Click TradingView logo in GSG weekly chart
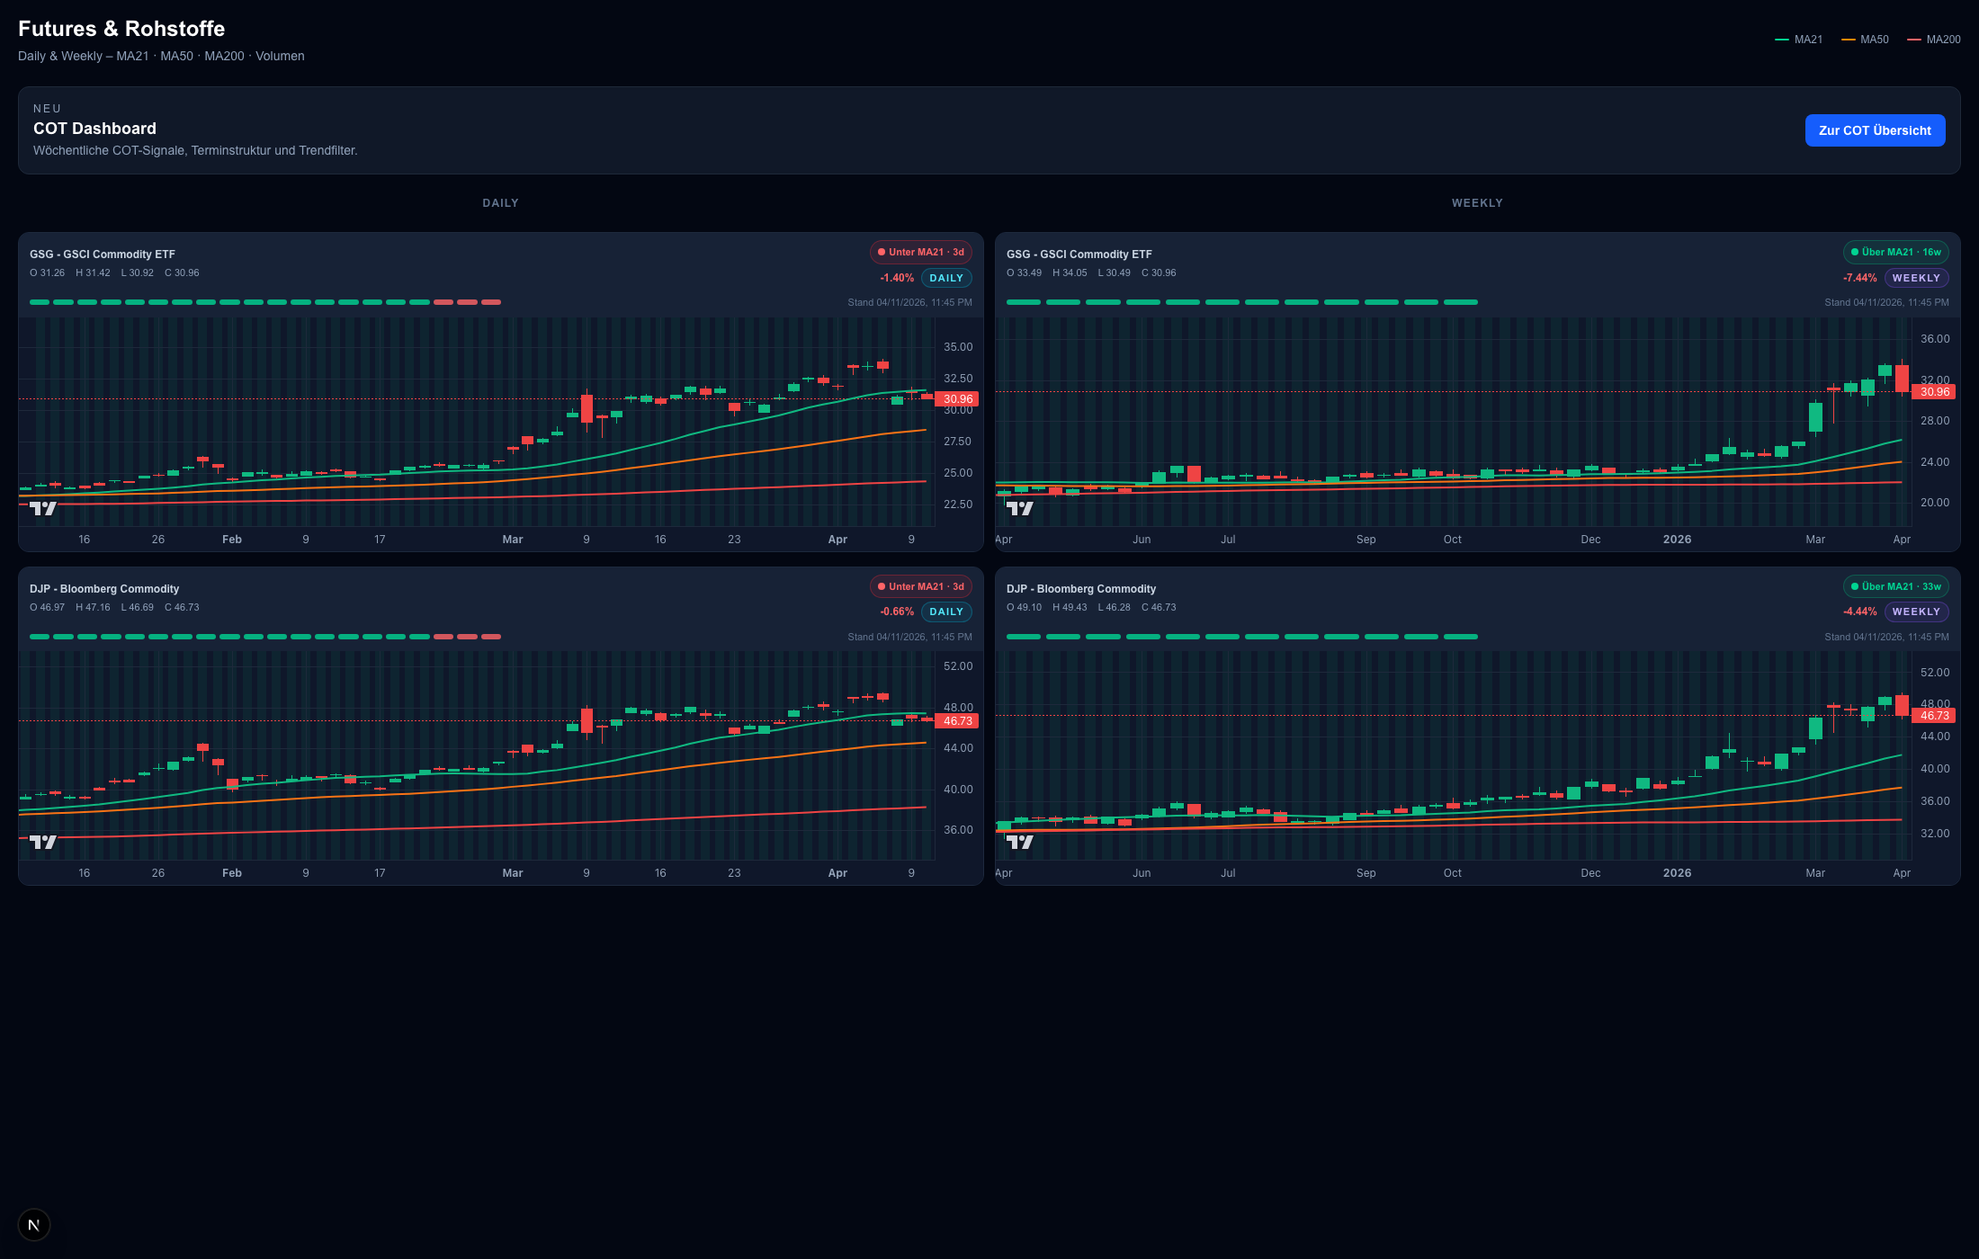The height and width of the screenshot is (1259, 1979). [1020, 508]
